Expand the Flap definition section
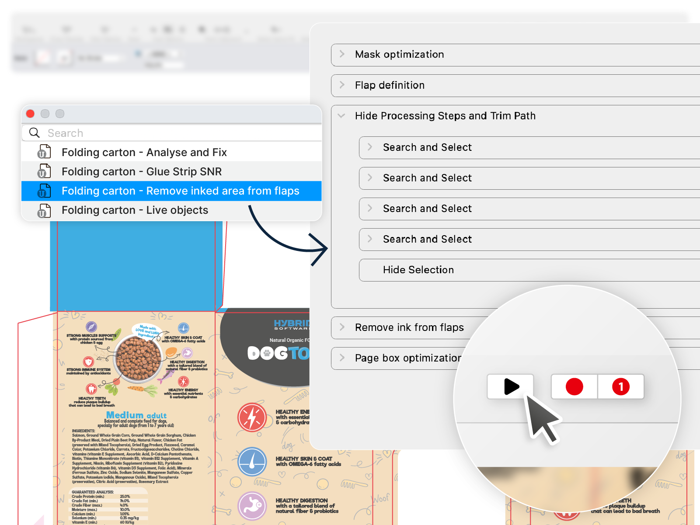Viewport: 700px width, 525px height. pos(342,85)
